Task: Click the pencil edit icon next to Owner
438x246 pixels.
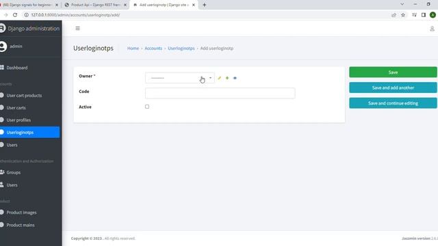Action: pos(219,78)
